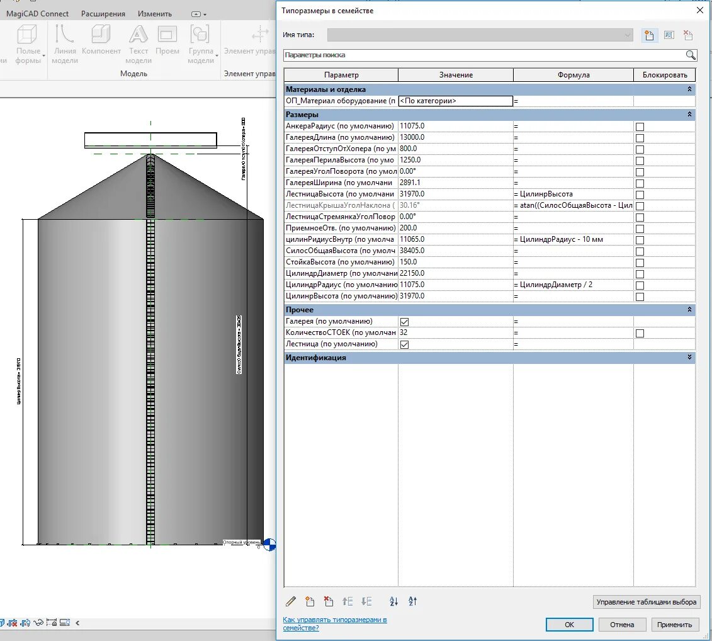Image resolution: width=712 pixels, height=641 pixels.
Task: Select the Проем tool in ribbon
Action: point(167,40)
